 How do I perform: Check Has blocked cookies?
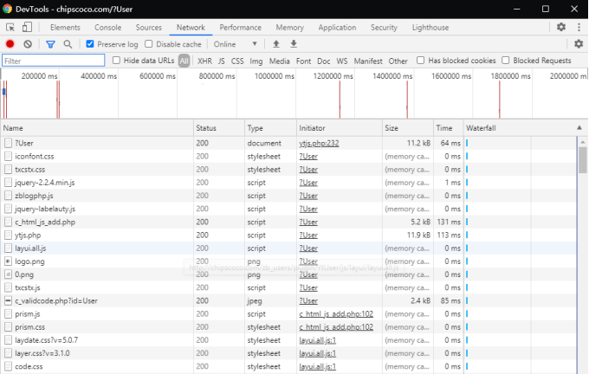[x=421, y=61]
